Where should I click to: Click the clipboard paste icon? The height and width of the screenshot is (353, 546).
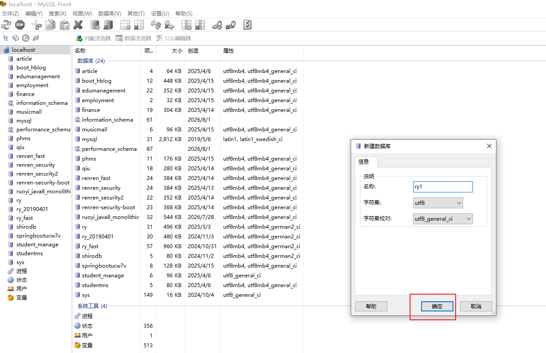pos(64,25)
